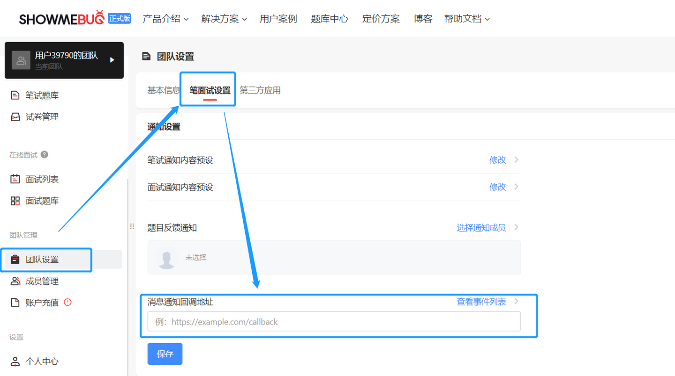
Task: Click the callback URL input field
Action: (334, 321)
